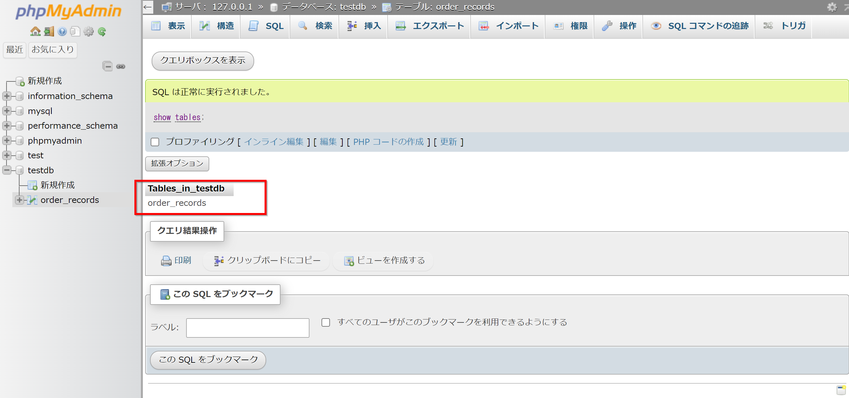
Task: Click the back arrow in breadcrumb bar
Action: [148, 7]
